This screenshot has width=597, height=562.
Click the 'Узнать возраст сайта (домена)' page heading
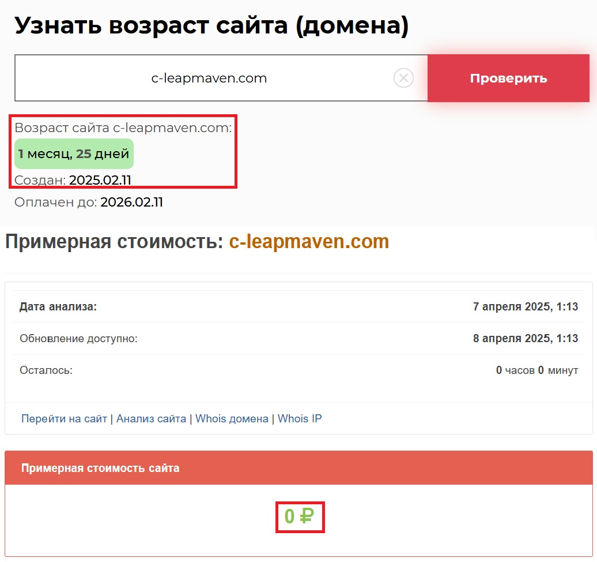(x=211, y=26)
